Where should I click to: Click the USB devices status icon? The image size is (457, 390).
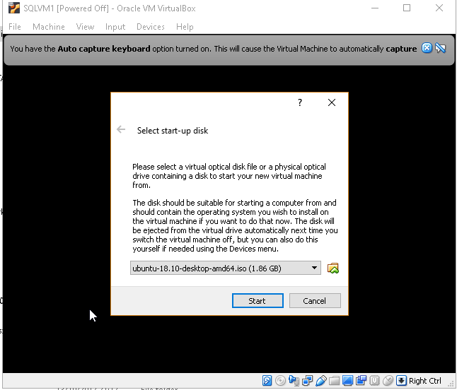(320, 381)
